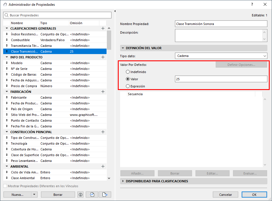Click into the Descripción text area
272x201 pixels.
(x=219, y=35)
